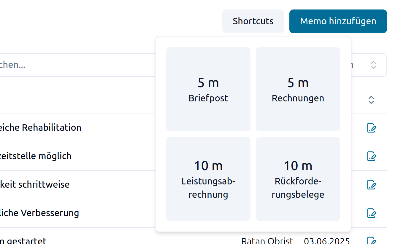Click the sort arrows in the table header
Viewport: 398px width, 244px height.
click(x=371, y=100)
